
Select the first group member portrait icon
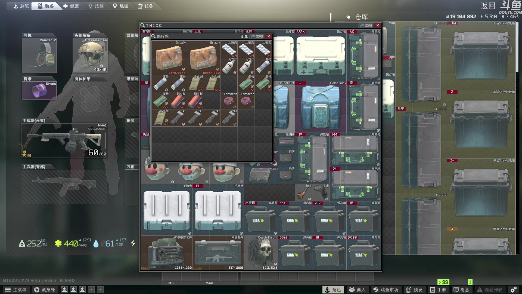coord(64,290)
